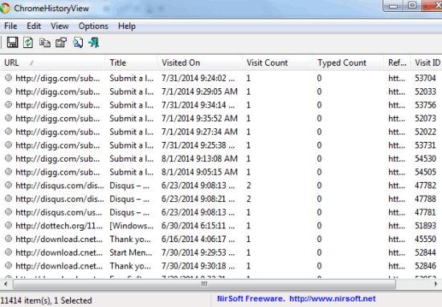Click the '8/1/2014 9:13:08 AM' date cell
The height and width of the screenshot is (307, 442).
click(x=199, y=159)
